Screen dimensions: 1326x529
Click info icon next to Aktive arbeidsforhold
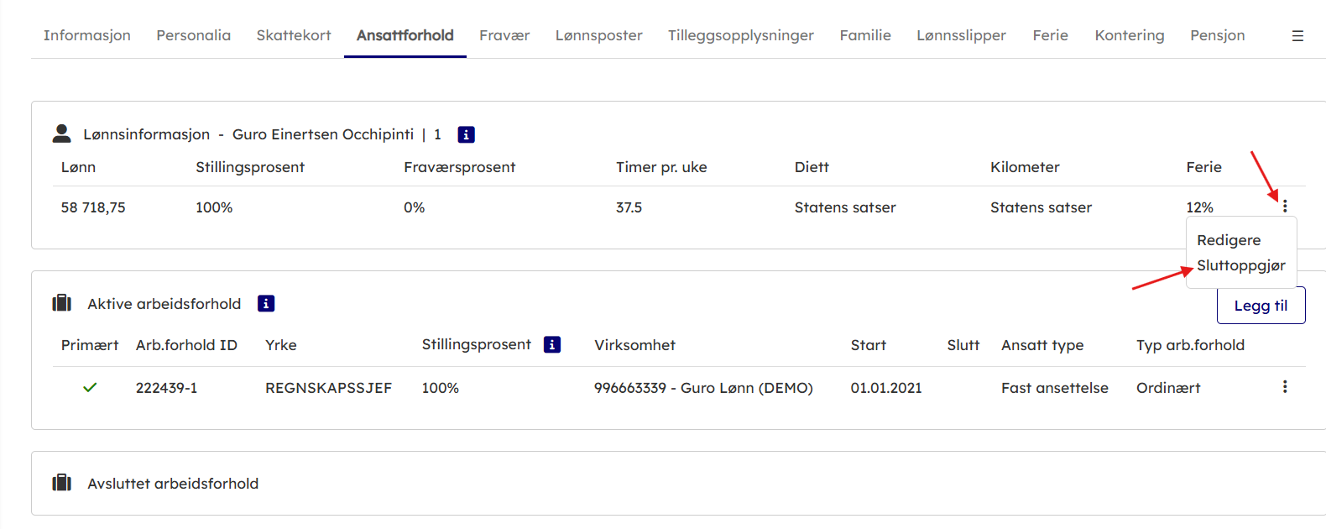(266, 304)
